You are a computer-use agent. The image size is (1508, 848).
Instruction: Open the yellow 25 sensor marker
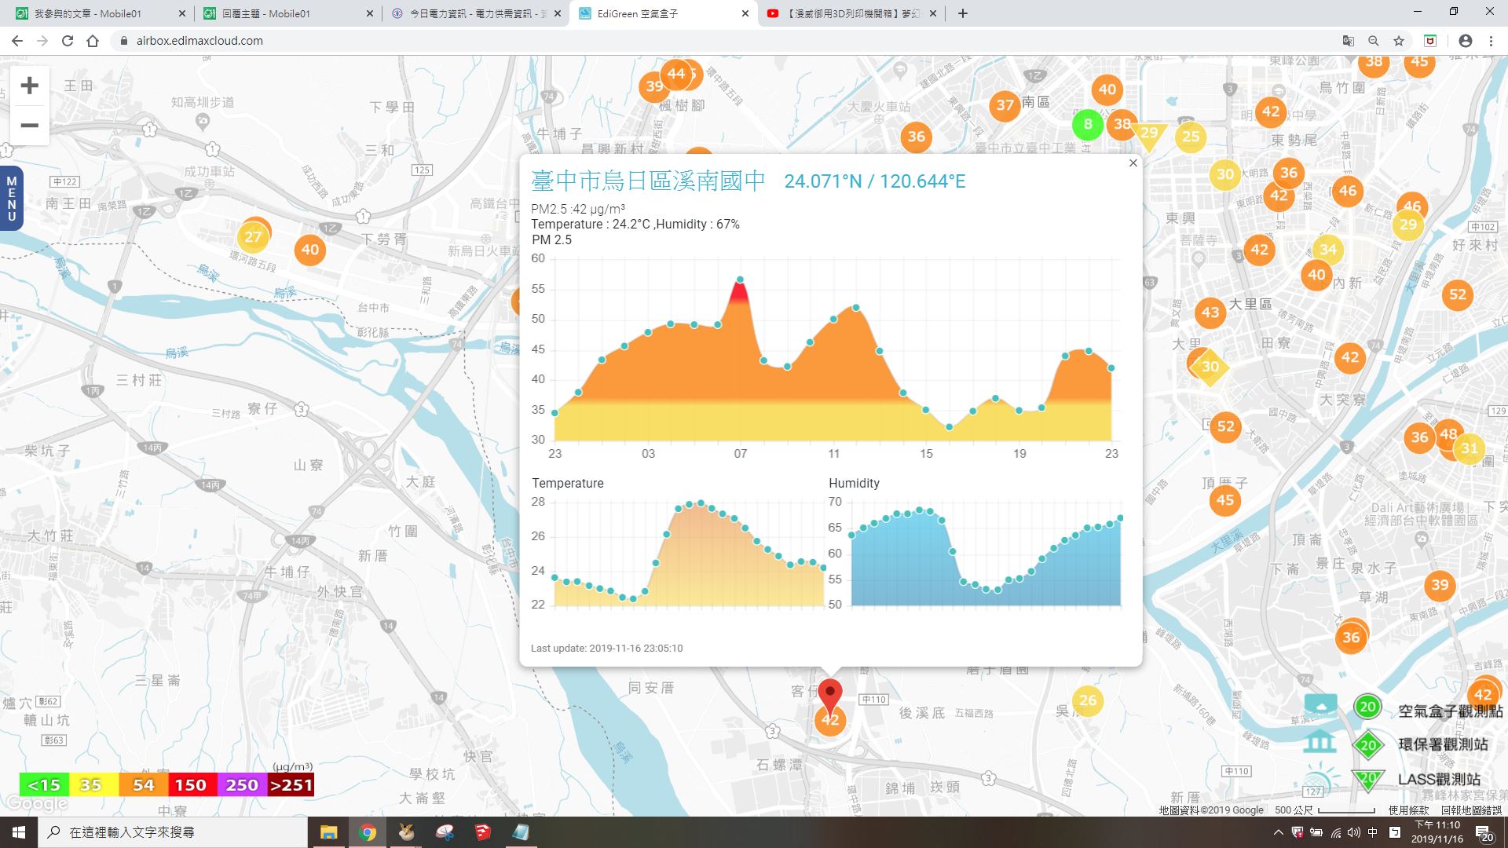point(1191,137)
